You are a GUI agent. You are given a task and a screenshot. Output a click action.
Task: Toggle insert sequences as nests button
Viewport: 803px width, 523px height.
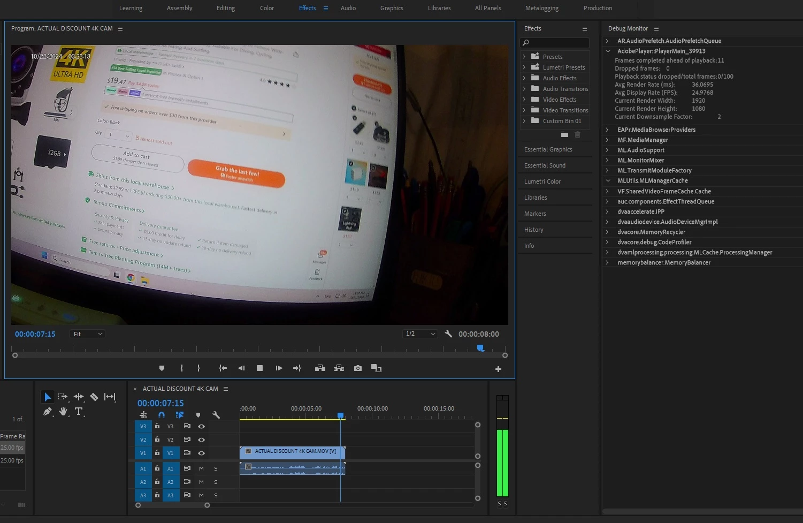[x=143, y=415]
